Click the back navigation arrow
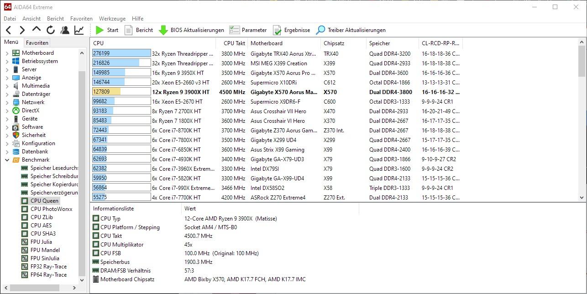The image size is (587, 294). click(x=8, y=30)
